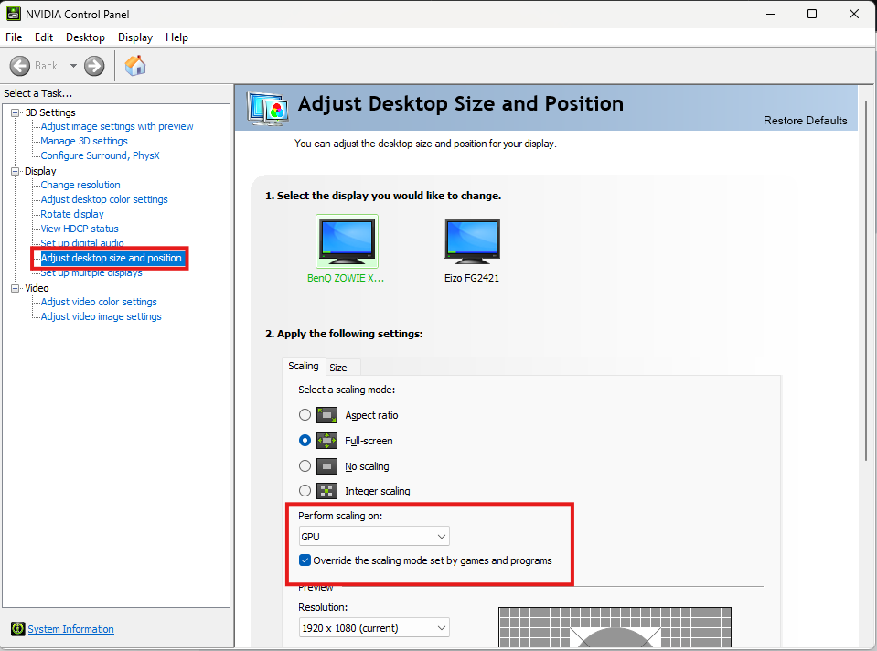Screen dimensions: 877x651
Task: Click the NVIDIA Control Panel title icon
Action: click(x=14, y=14)
